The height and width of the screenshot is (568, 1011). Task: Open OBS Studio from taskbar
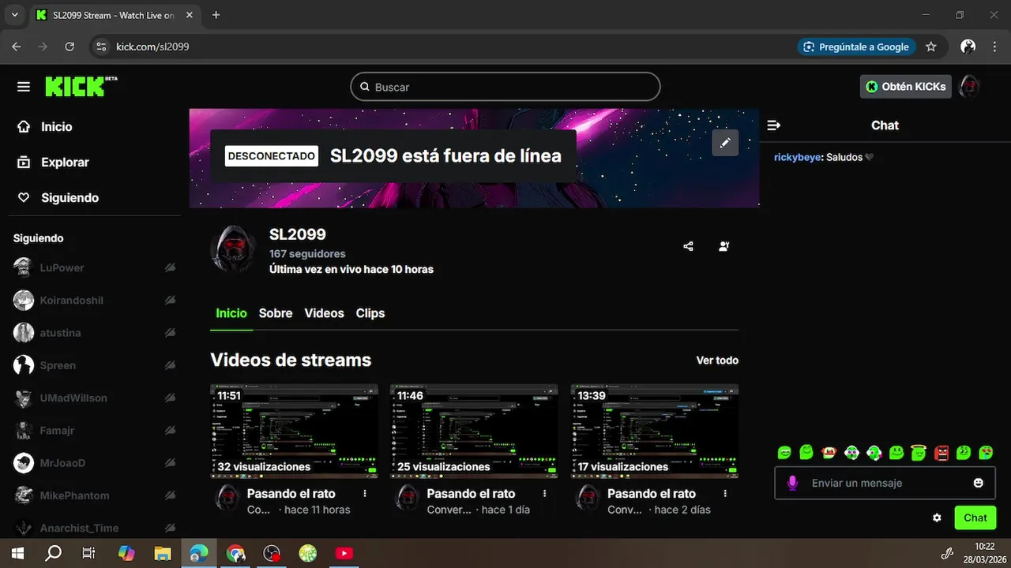pos(272,553)
